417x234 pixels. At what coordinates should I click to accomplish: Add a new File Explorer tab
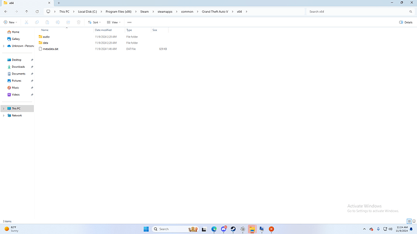click(59, 3)
